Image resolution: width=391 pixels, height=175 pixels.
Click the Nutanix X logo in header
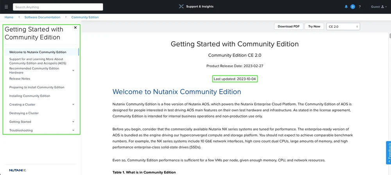[181, 7]
